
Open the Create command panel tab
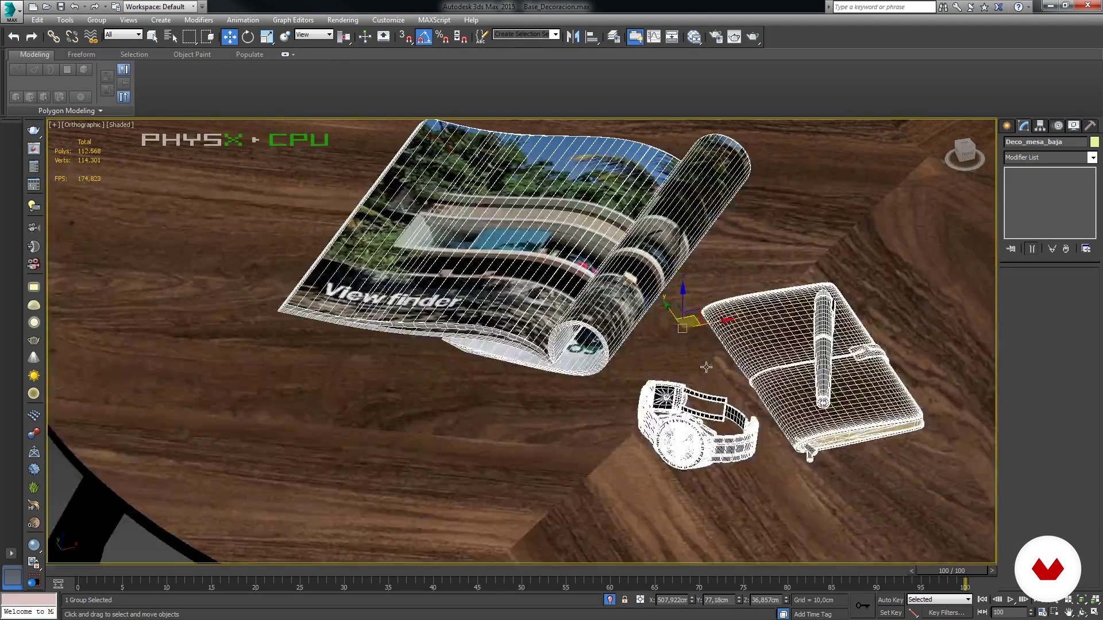[1007, 126]
